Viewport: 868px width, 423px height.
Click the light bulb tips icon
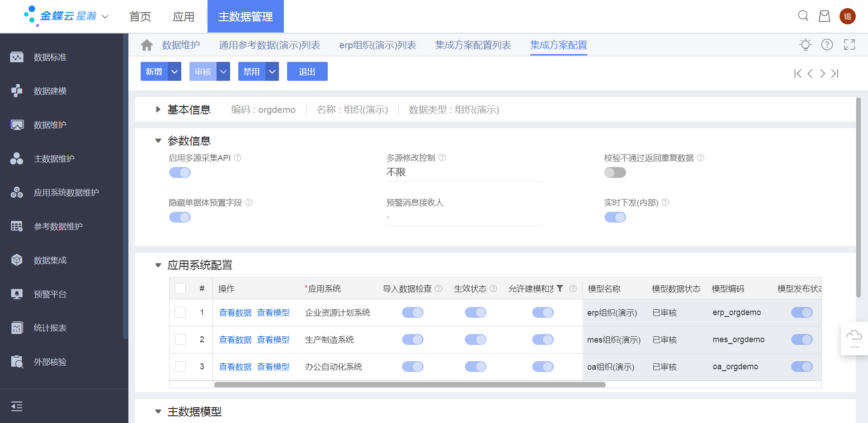tap(805, 45)
